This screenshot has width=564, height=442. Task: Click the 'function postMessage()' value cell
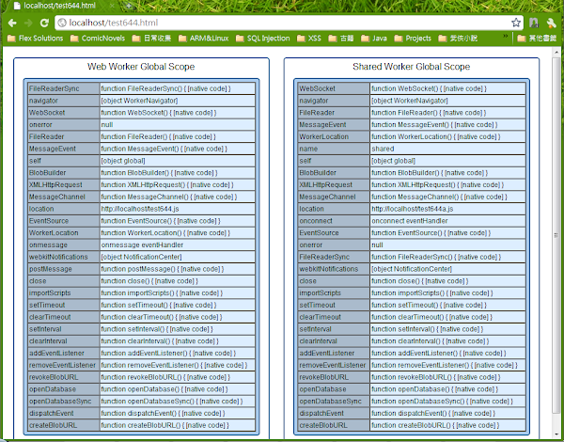[178, 269]
